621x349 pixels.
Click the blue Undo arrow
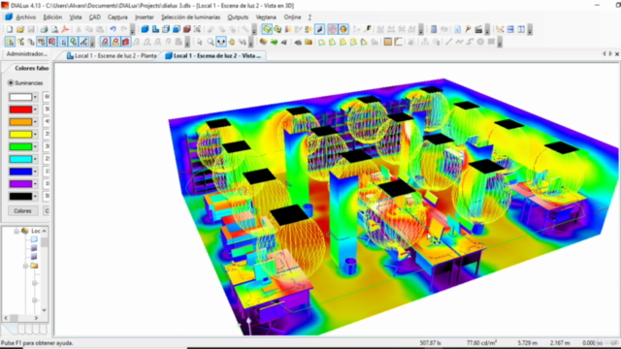pyautogui.click(x=113, y=29)
